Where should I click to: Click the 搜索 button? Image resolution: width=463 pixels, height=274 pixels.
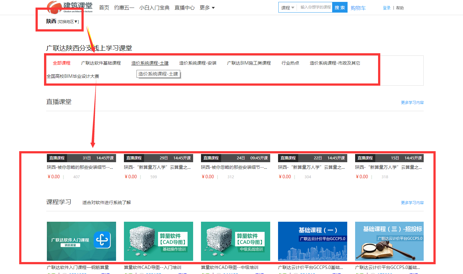(x=340, y=8)
